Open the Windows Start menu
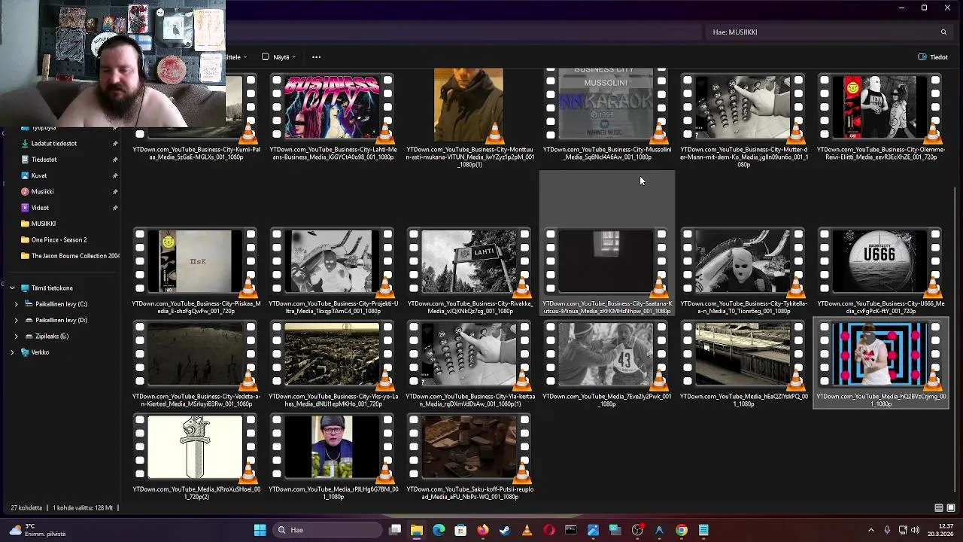The image size is (963, 542). pyautogui.click(x=260, y=530)
